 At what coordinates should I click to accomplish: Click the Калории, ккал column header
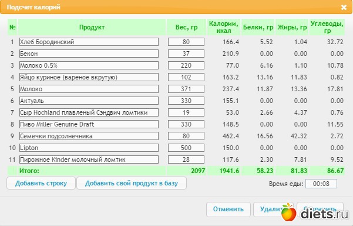pos(224,27)
